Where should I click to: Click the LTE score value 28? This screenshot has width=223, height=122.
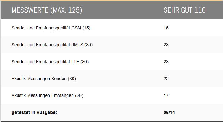click(166, 62)
